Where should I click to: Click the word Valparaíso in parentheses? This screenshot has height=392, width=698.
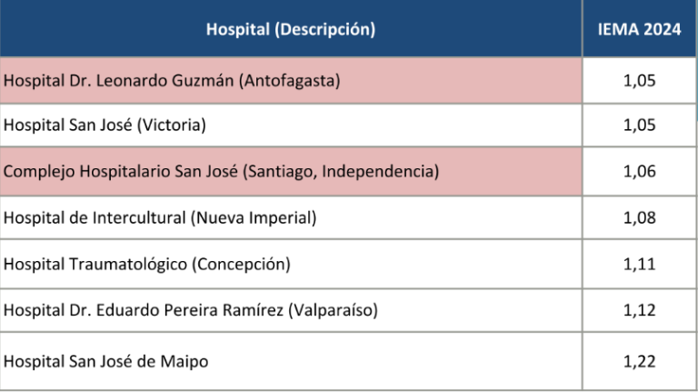pyautogui.click(x=333, y=310)
